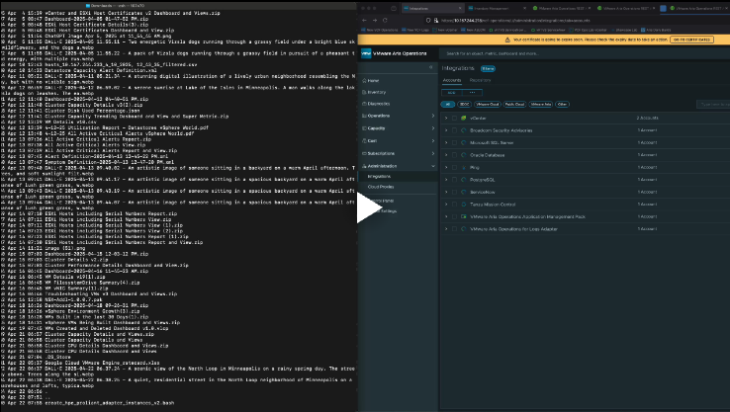Click the VMware Aria Operations logo
The height and width of the screenshot is (412, 730).
[x=366, y=53]
